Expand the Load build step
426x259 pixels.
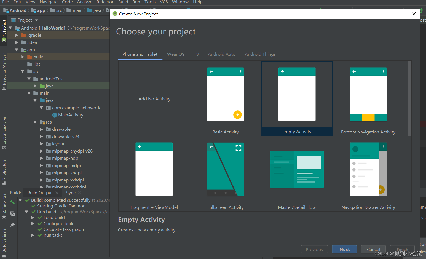click(33, 218)
